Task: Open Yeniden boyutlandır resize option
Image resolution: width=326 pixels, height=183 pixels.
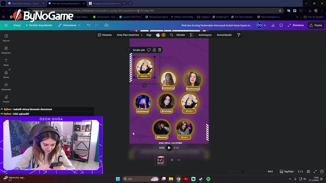Action: point(39,25)
